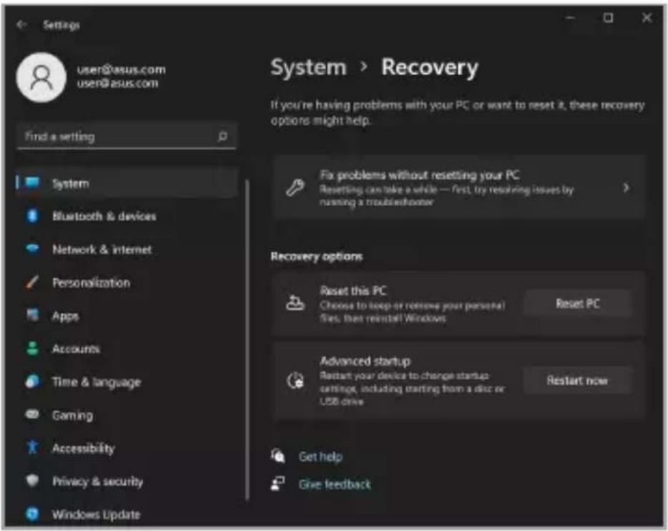Click the search magnifier icon
The image size is (668, 531).
pyautogui.click(x=222, y=137)
